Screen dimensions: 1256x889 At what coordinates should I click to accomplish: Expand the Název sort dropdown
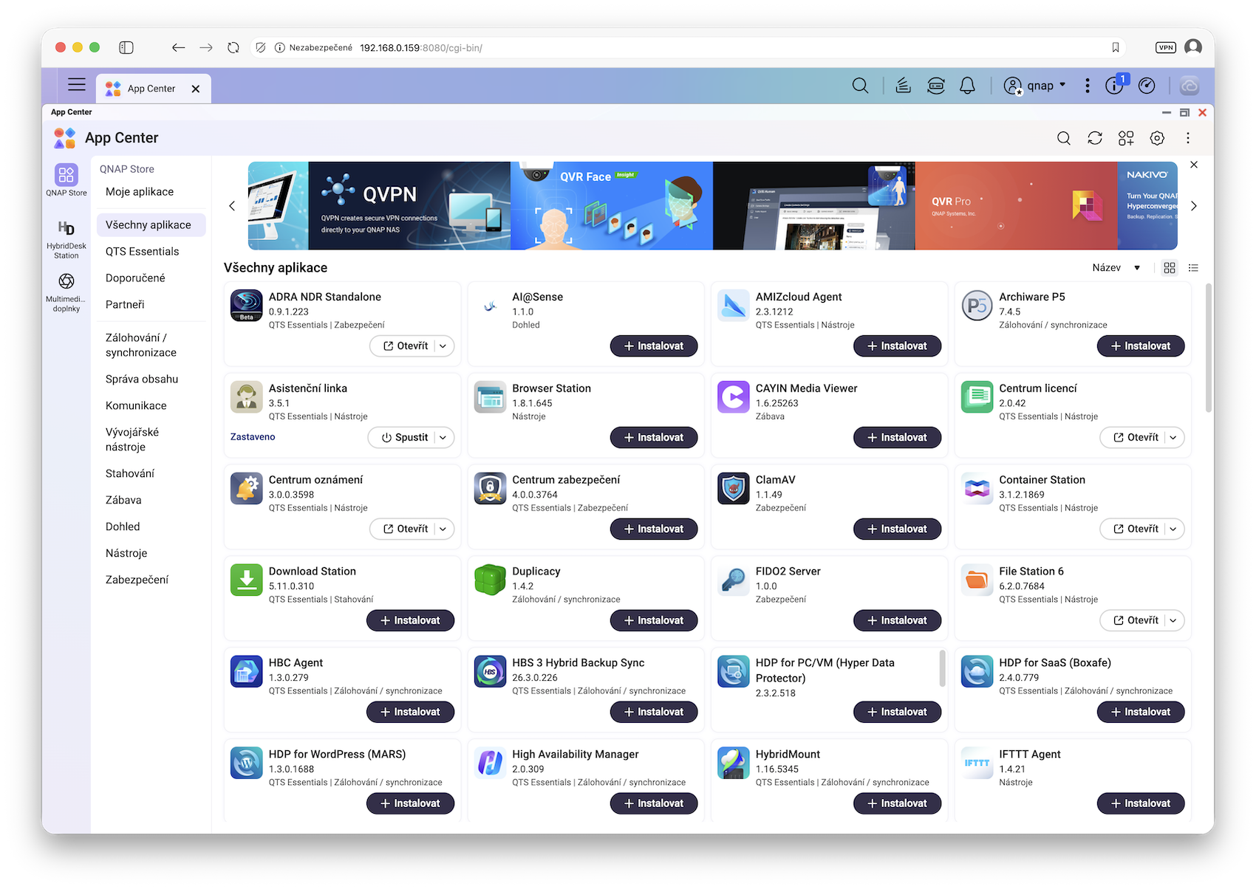click(1116, 268)
